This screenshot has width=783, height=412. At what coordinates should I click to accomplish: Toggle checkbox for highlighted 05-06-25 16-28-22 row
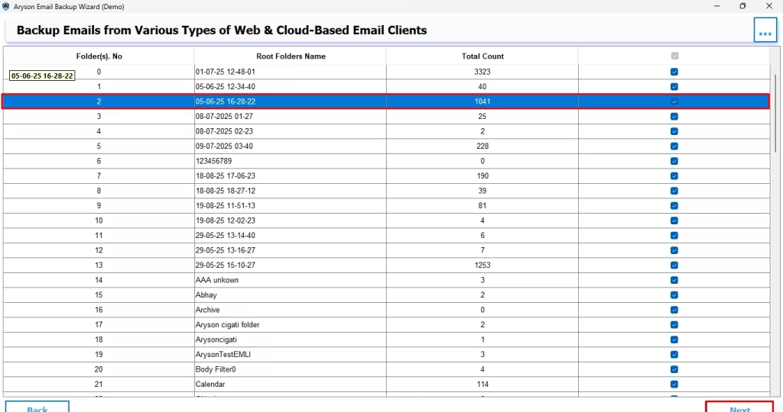pos(674,101)
